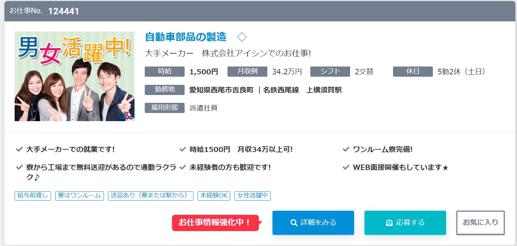
Task: Select the 寮はワンルーム tag
Action: (79, 196)
